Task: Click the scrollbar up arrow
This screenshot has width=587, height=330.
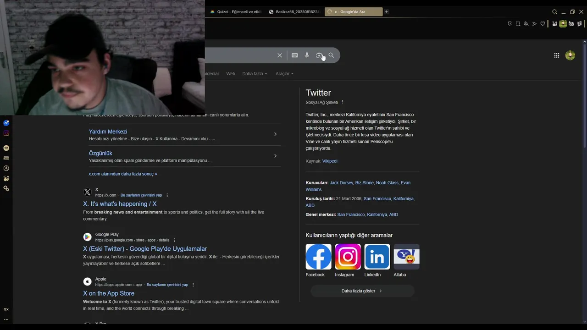Action: (584, 41)
